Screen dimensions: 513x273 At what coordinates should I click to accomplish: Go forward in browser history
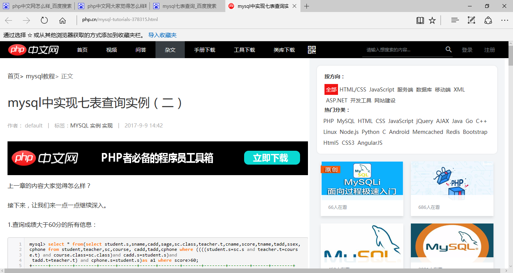point(26,20)
